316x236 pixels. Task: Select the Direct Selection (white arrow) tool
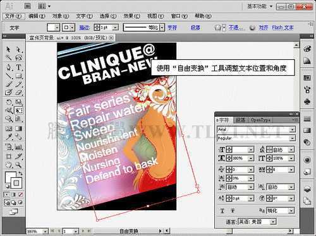coord(18,49)
